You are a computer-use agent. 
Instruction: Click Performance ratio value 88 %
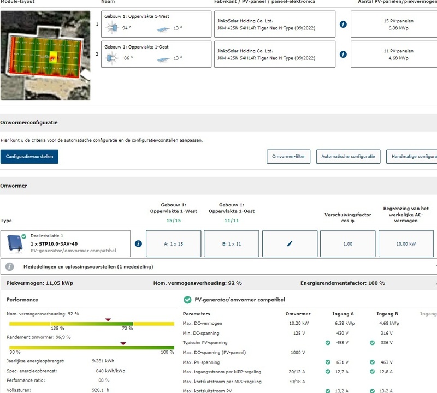pyautogui.click(x=104, y=380)
